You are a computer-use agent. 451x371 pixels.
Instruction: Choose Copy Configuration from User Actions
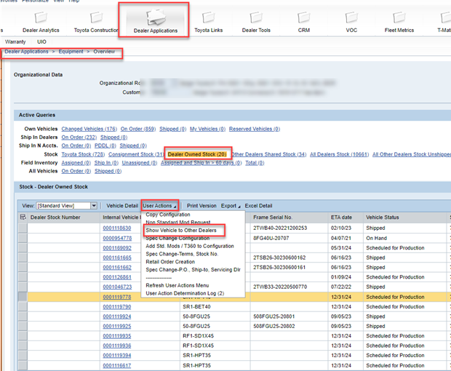pos(168,215)
